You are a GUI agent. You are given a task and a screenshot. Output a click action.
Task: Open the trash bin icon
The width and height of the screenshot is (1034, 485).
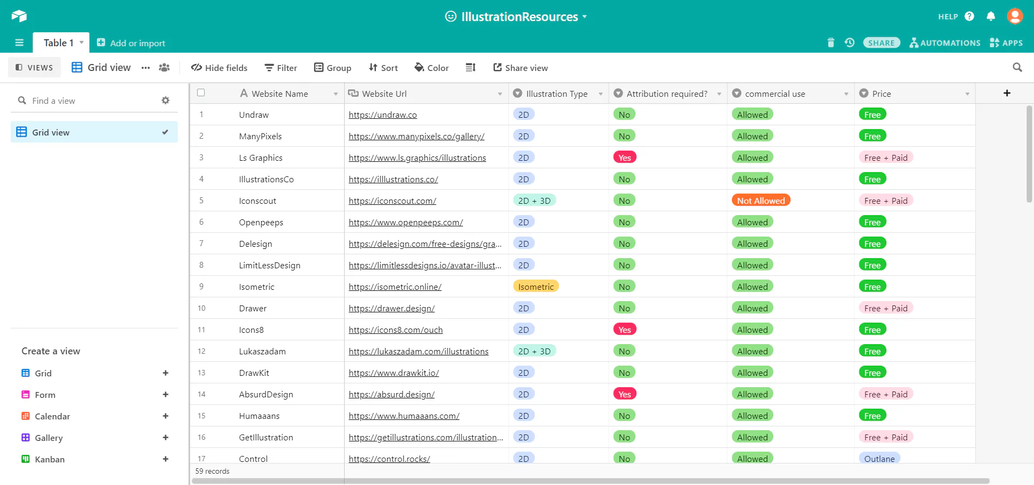click(x=831, y=42)
